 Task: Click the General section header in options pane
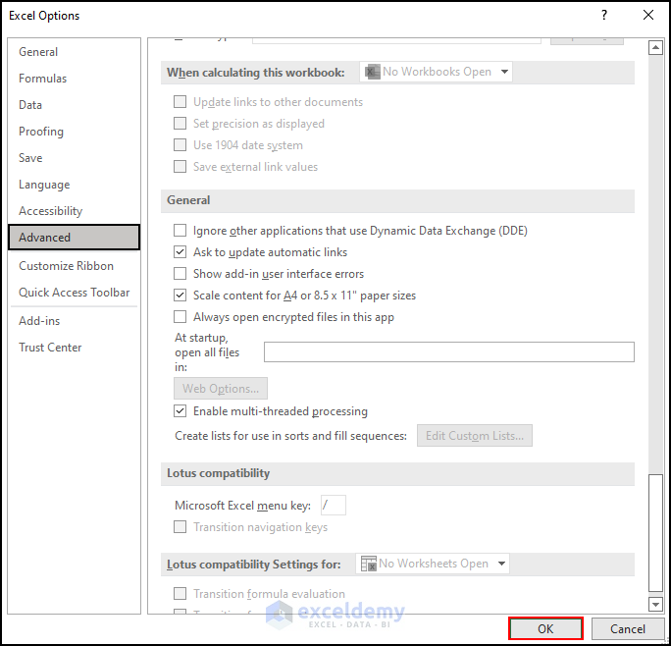(397, 200)
